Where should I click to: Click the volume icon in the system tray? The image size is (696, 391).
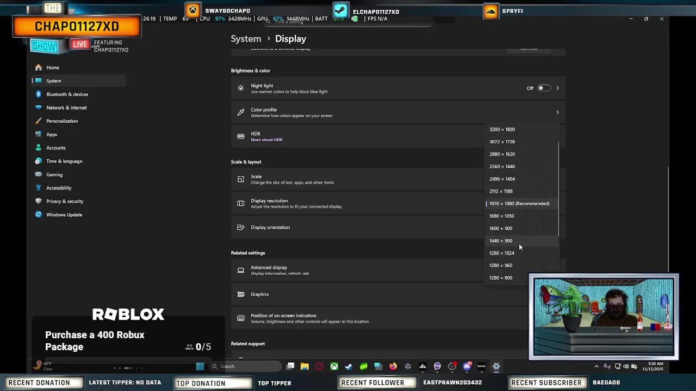click(626, 366)
